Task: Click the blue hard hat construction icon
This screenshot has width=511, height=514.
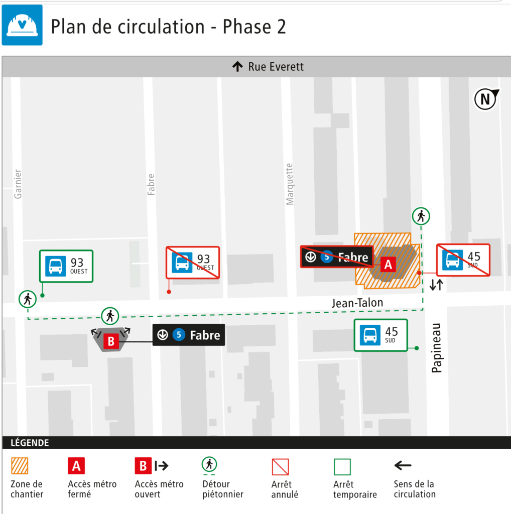Action: 22,25
